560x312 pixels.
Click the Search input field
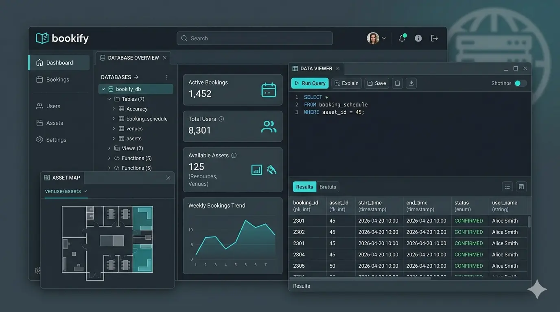click(x=255, y=38)
